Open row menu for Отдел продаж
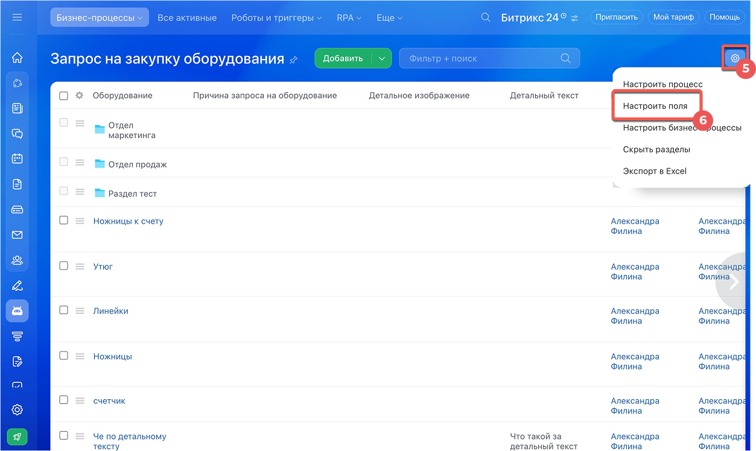Screen dimensions: 756x451 (80, 162)
